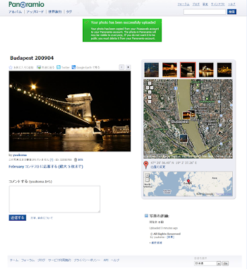The width and height of the screenshot is (247, 269).
Task: Open the upload menu item in header
Action: tap(35, 11)
